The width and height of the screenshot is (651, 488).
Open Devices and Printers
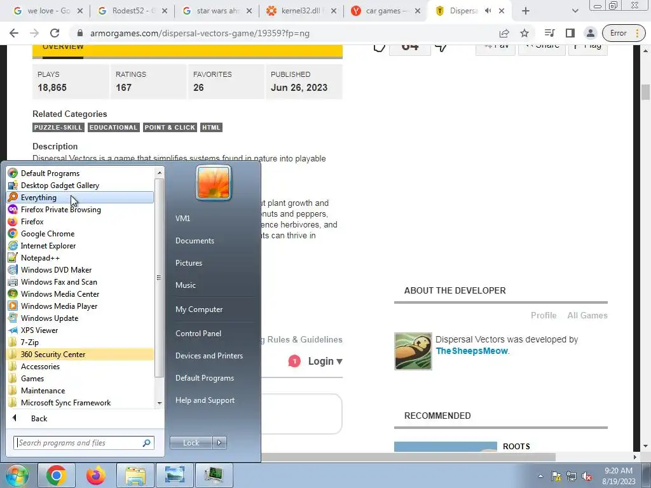(209, 356)
